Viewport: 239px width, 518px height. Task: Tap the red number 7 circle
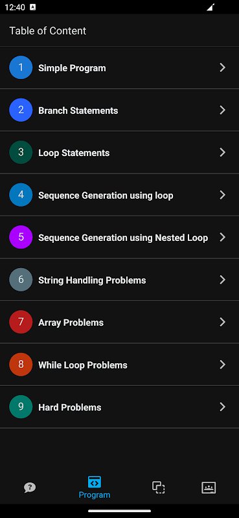(x=21, y=322)
